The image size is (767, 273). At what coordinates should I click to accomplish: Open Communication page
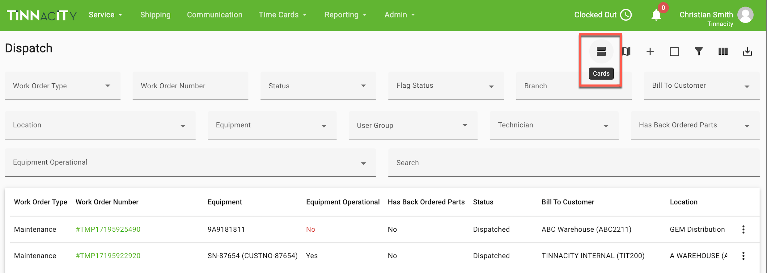click(214, 15)
